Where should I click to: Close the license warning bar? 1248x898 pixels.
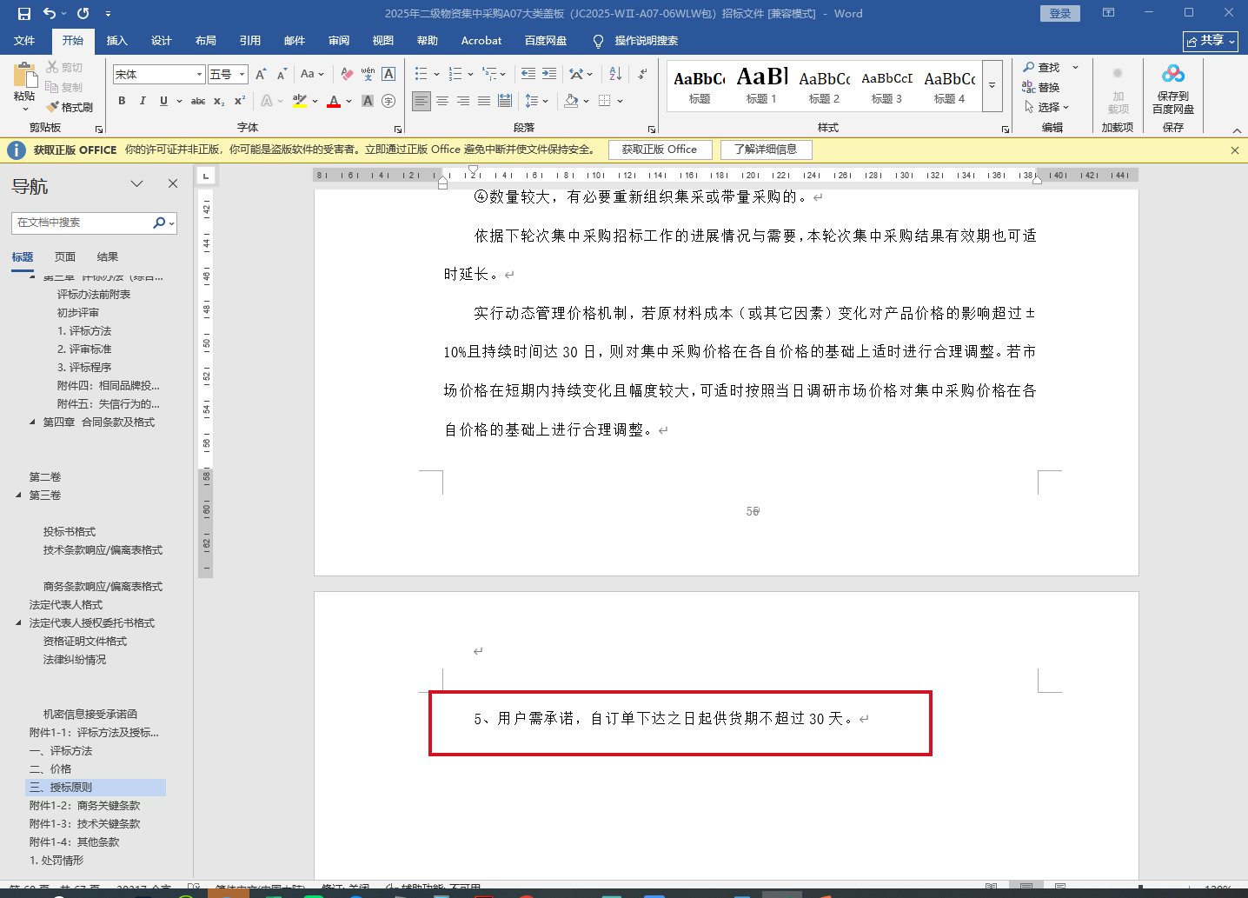point(1235,150)
